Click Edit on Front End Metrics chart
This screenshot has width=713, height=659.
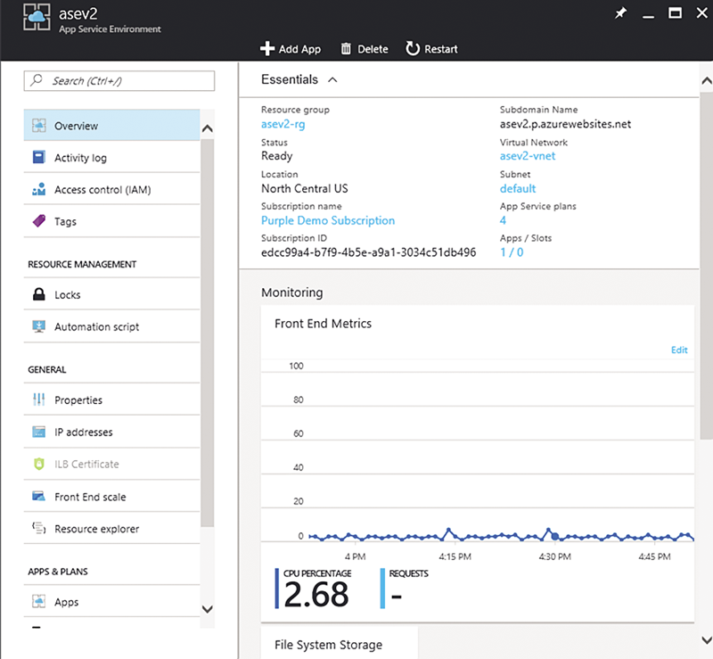point(679,350)
